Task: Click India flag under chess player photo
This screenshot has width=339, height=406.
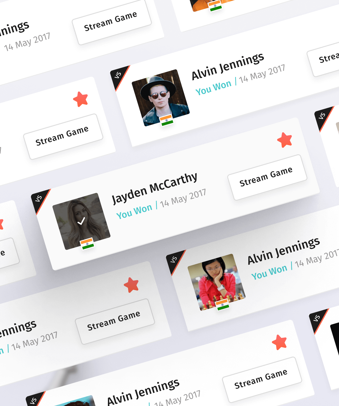Action: (x=223, y=305)
